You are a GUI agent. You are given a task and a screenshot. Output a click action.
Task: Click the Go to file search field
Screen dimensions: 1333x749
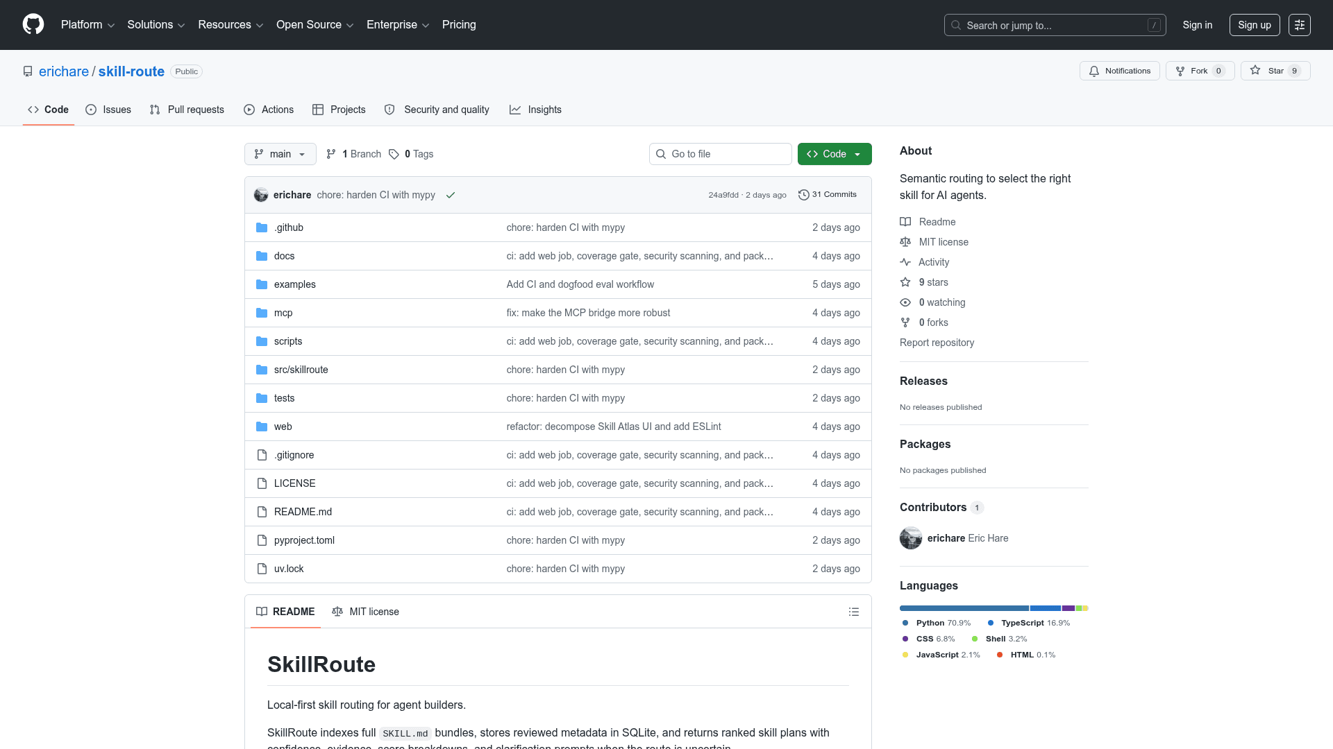[721, 154]
